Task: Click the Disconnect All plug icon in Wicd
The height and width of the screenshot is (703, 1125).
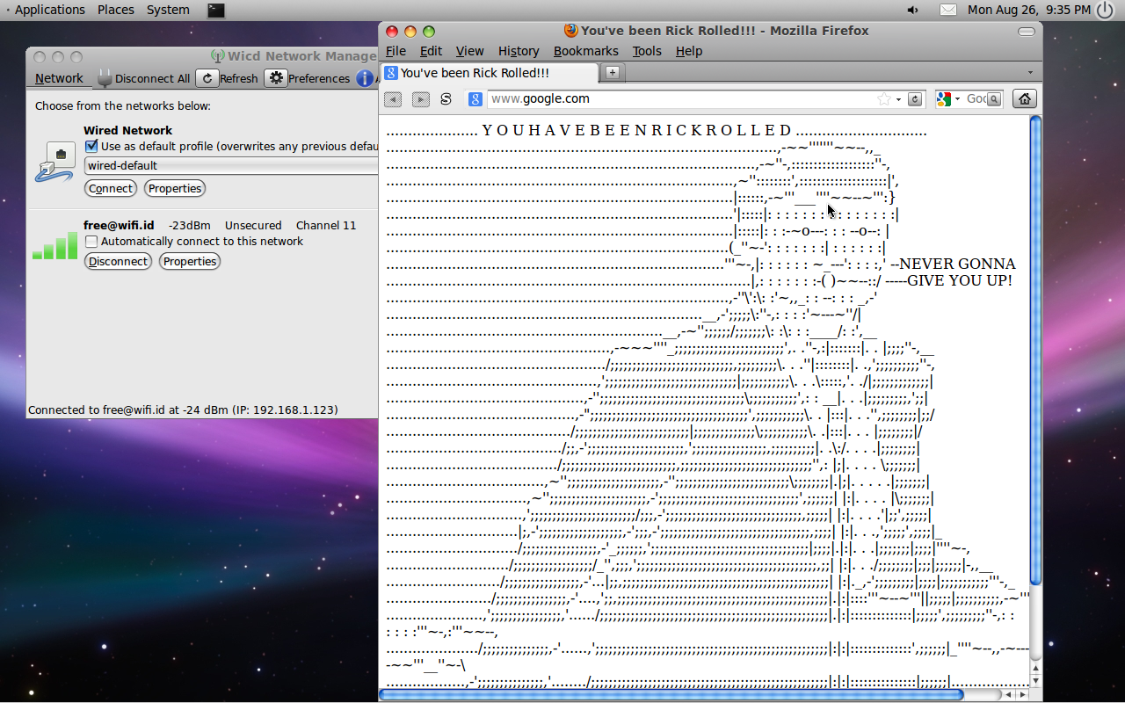Action: point(105,78)
